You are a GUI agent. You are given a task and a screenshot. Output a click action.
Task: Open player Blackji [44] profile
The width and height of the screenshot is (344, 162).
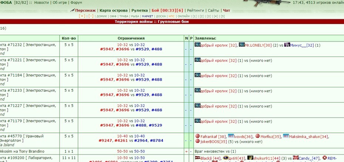tap(210, 158)
